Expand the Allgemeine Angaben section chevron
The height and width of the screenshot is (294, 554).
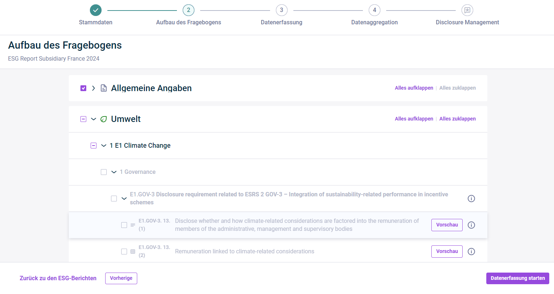[x=94, y=88]
